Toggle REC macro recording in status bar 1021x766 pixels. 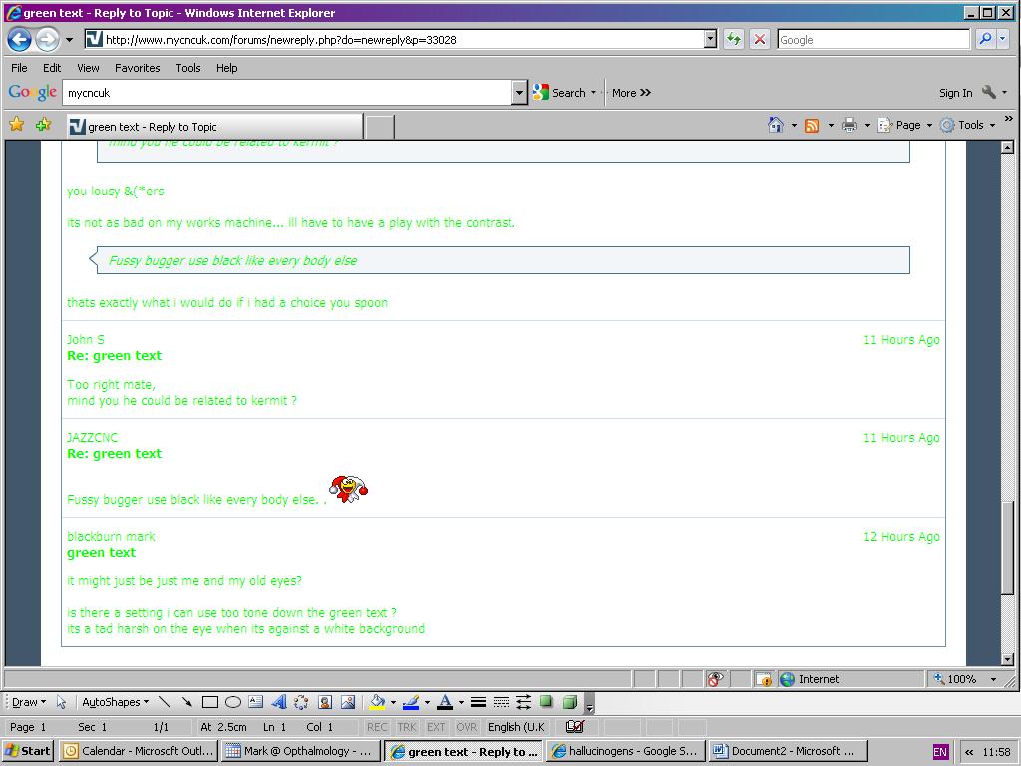pos(377,727)
